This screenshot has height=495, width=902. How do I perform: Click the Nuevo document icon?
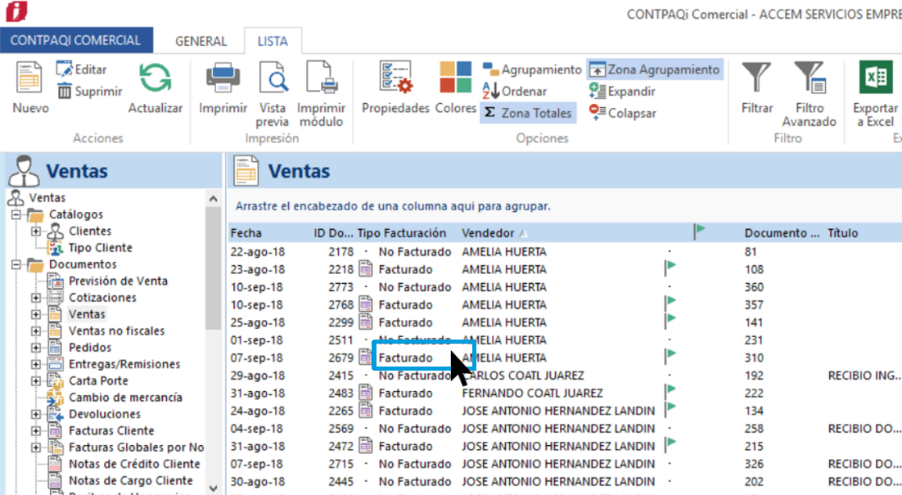30,80
